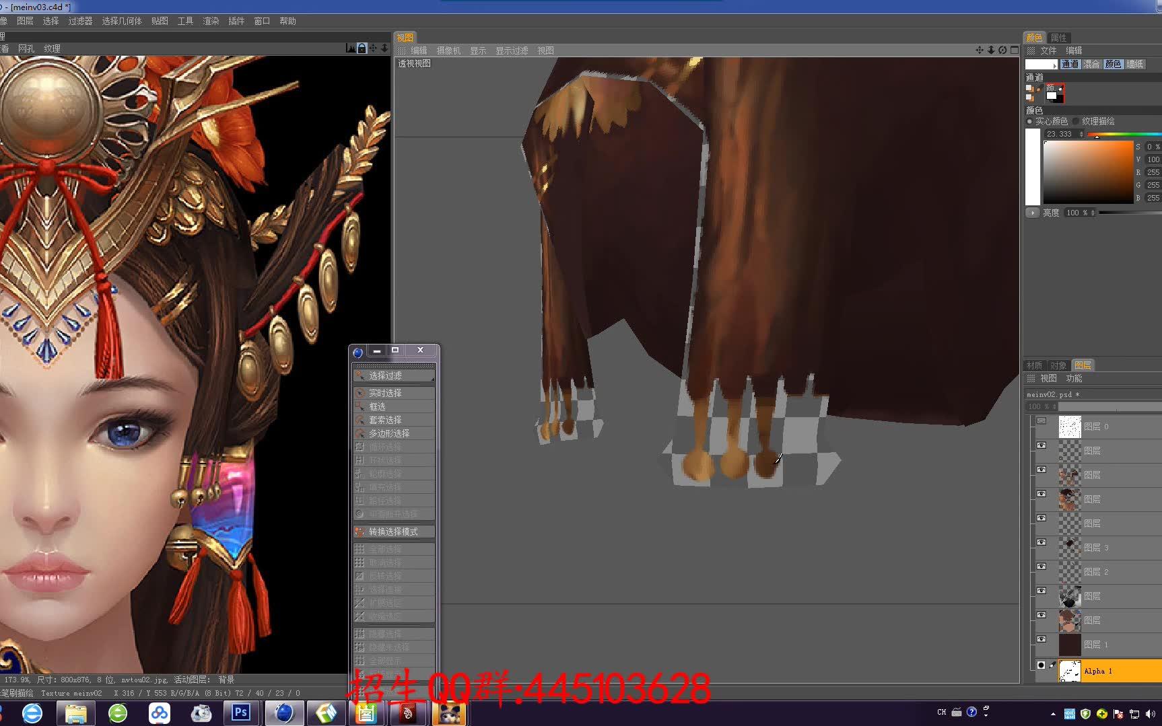Hide layer 图层 1 using its eye icon

click(x=1041, y=639)
